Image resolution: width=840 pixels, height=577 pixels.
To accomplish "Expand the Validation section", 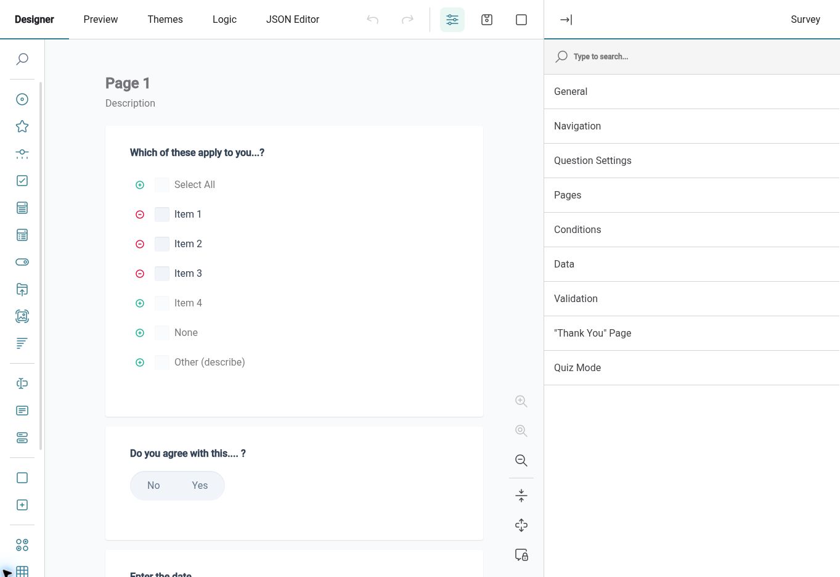I will [x=691, y=299].
